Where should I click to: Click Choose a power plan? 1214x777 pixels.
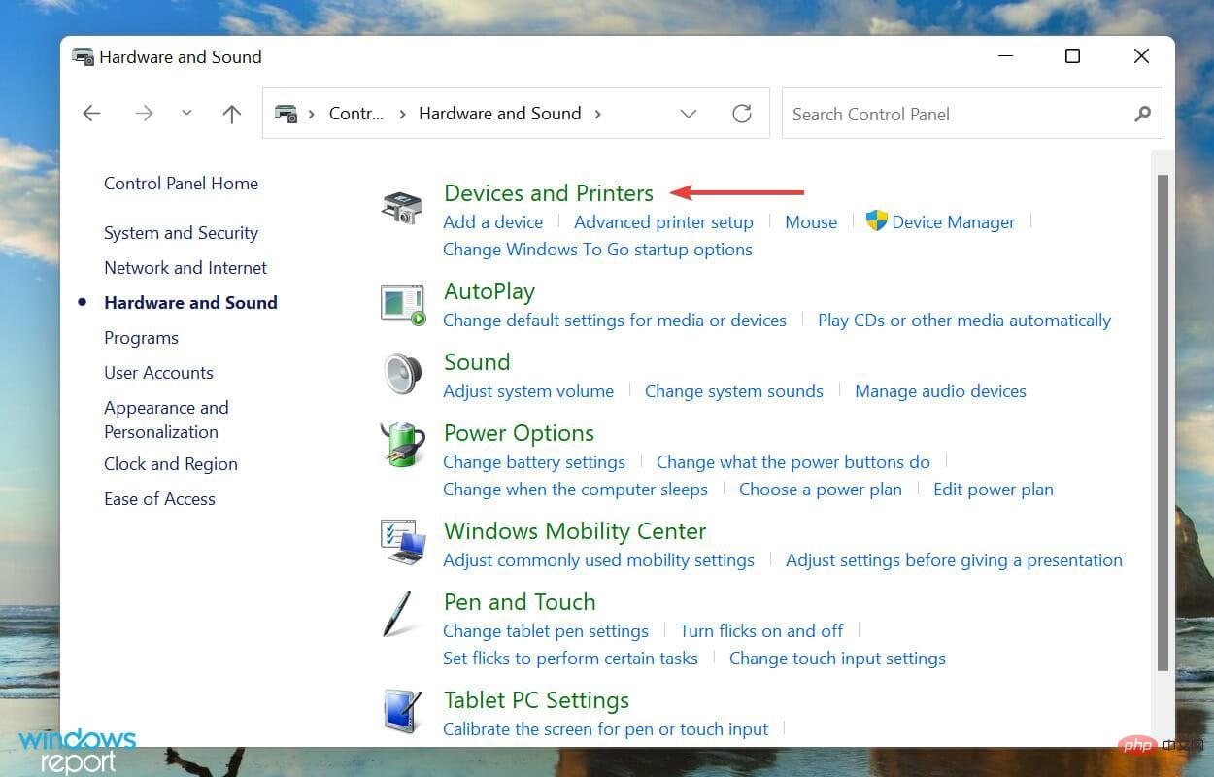point(821,489)
